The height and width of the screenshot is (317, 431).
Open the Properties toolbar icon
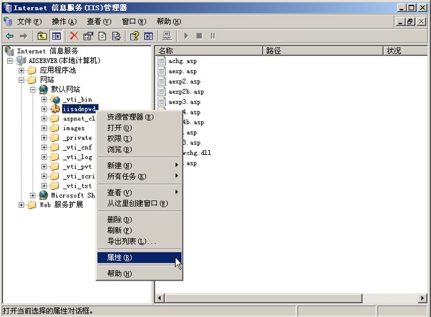point(89,36)
